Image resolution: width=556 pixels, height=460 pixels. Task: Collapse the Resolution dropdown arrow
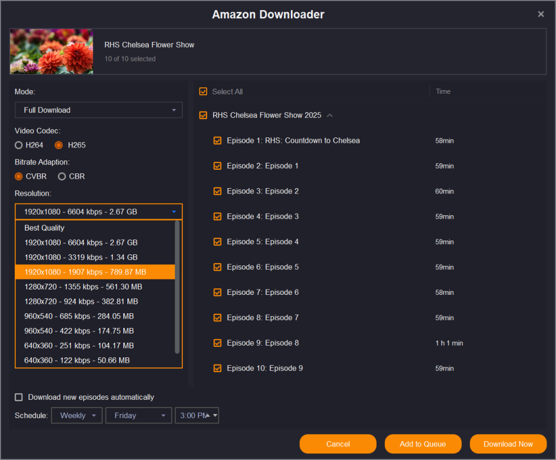(x=174, y=212)
